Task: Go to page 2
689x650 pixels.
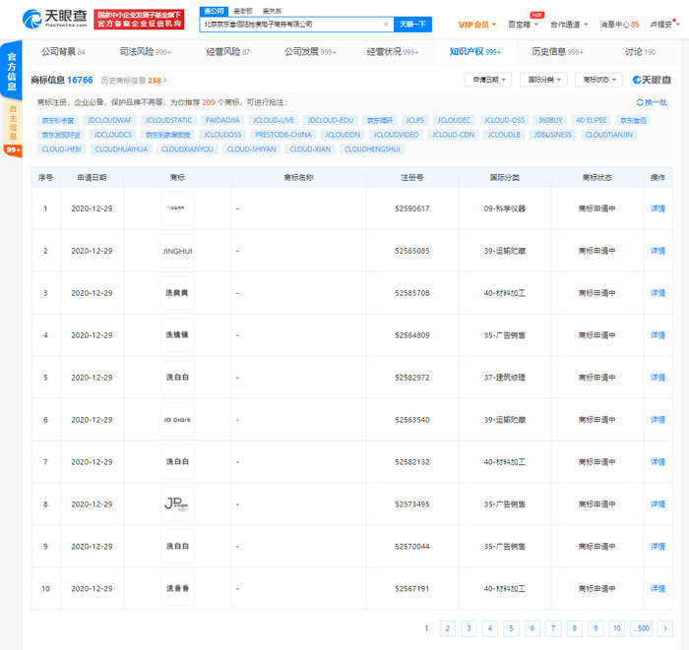Action: pos(447,628)
